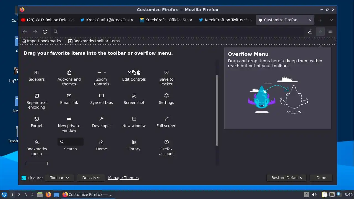Select the Zoom Controls item

click(101, 78)
